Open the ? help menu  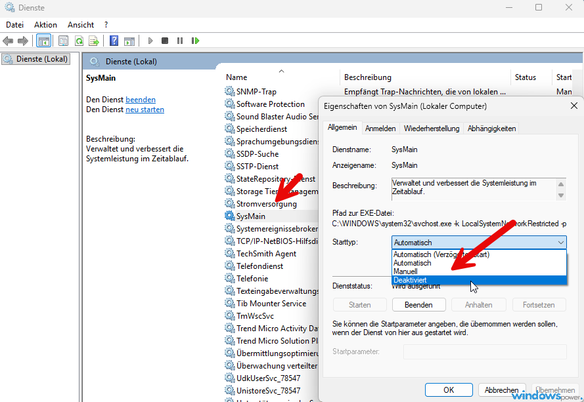pyautogui.click(x=106, y=24)
